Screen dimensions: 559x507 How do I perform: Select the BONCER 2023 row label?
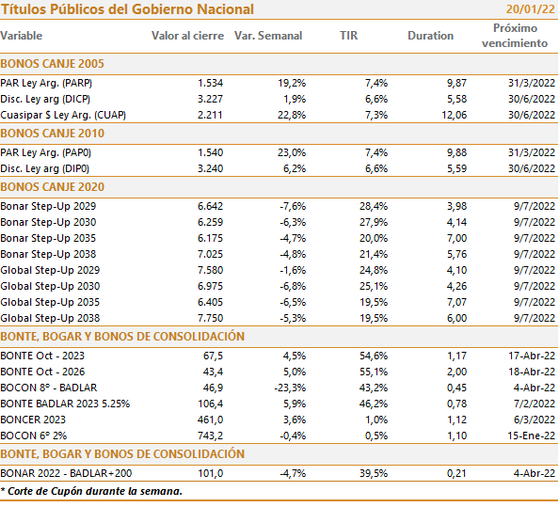[x=33, y=420]
